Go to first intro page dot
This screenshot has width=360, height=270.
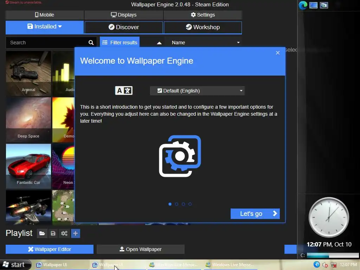(x=170, y=204)
